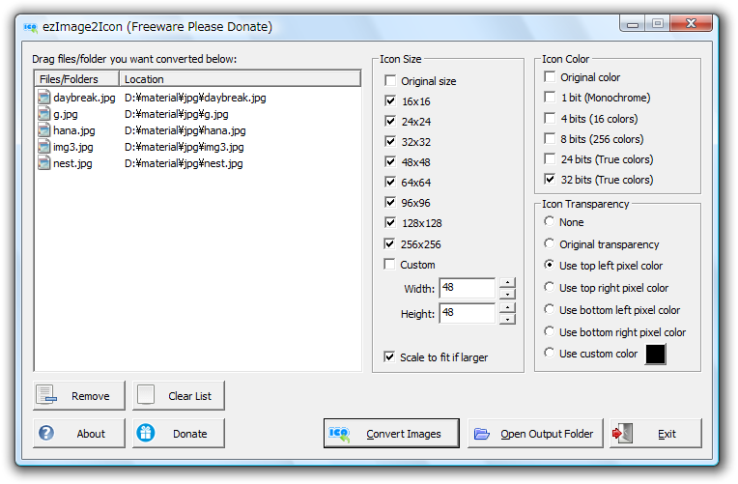
Task: Enable the Original size checkbox
Action: pos(390,81)
